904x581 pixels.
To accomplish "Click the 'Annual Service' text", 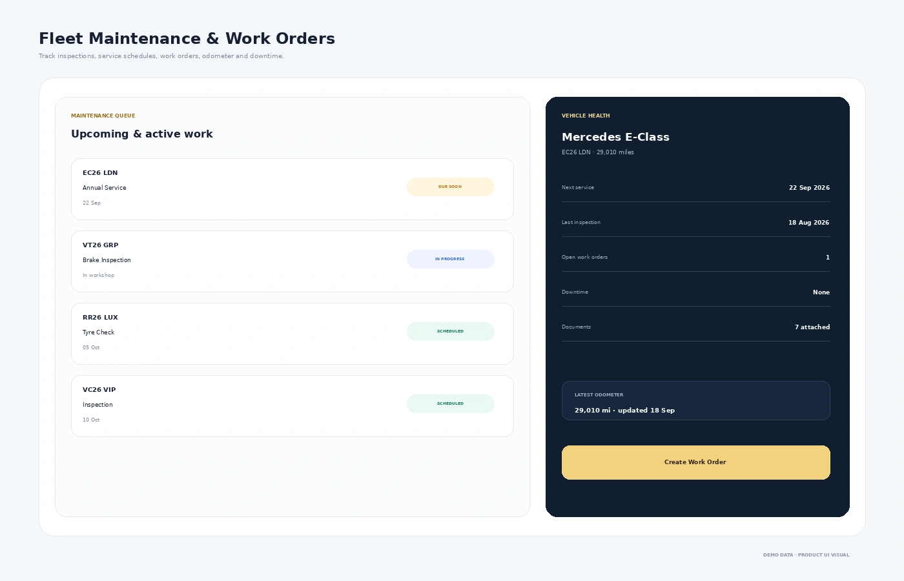I will tap(105, 188).
